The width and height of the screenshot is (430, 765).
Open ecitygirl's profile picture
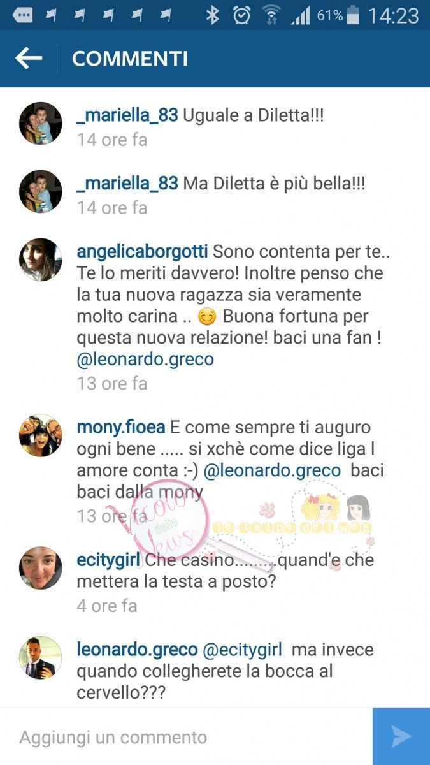(x=41, y=567)
